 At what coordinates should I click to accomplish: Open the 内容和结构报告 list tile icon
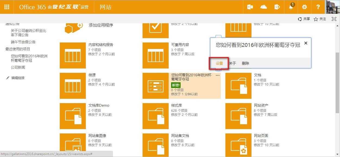[x=73, y=55]
